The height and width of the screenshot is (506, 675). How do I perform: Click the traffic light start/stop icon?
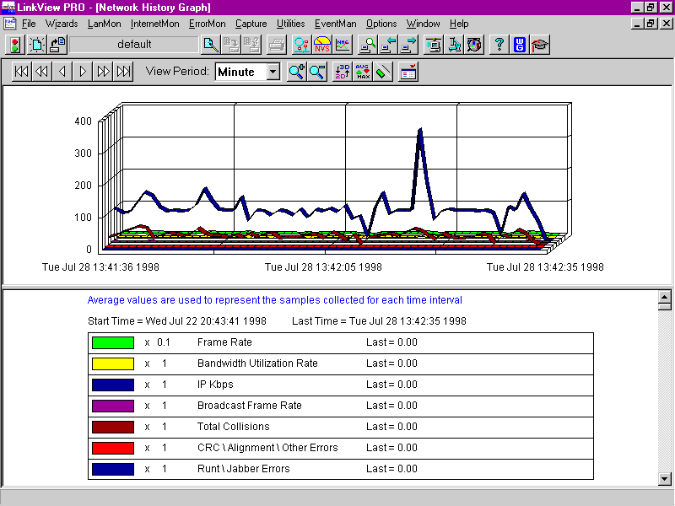coord(16,45)
